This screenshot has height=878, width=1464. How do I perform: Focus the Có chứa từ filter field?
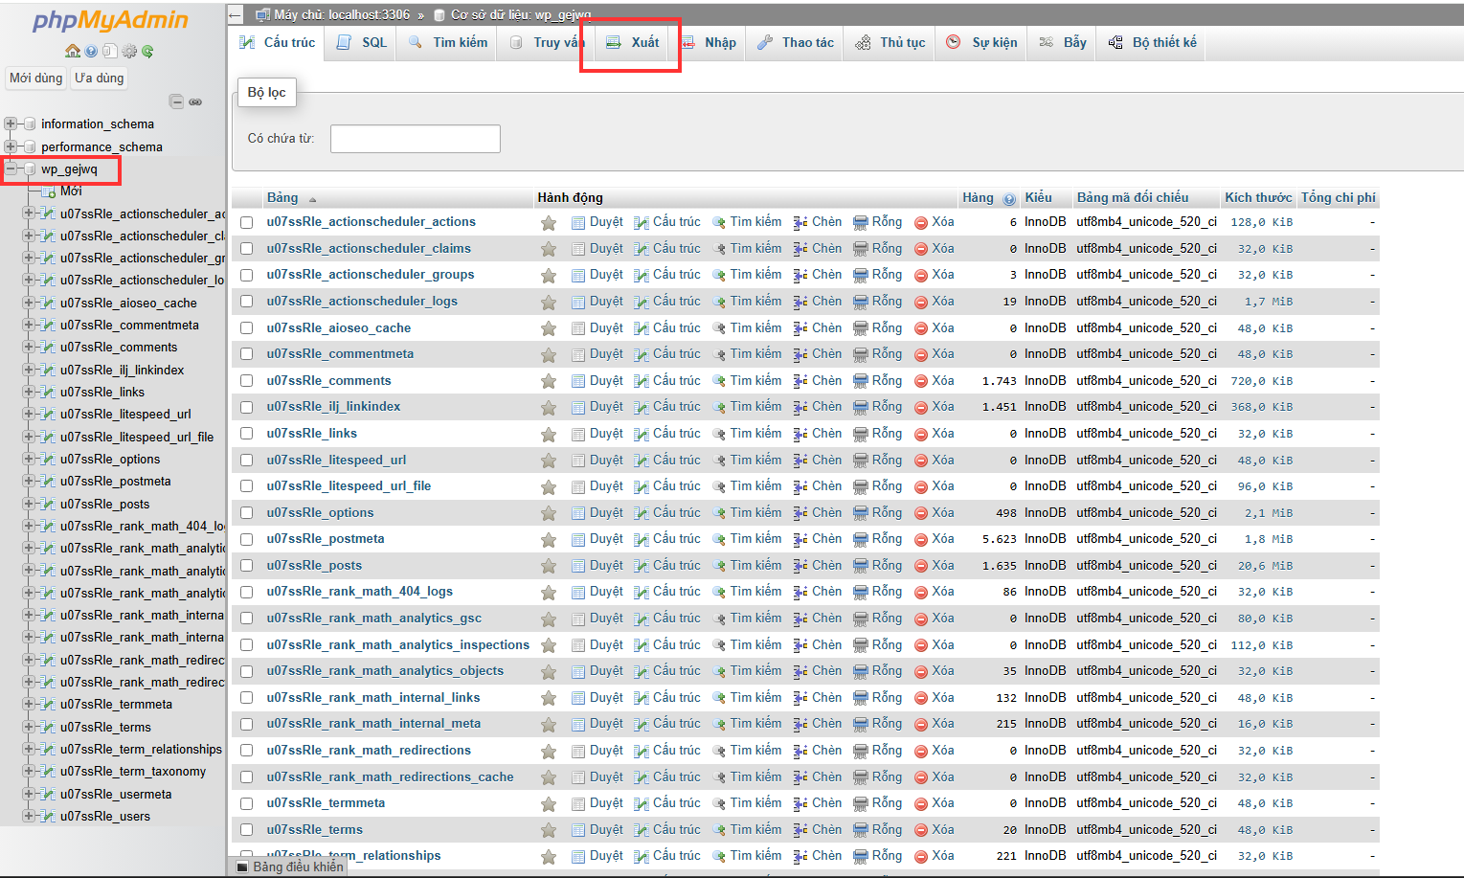416,139
